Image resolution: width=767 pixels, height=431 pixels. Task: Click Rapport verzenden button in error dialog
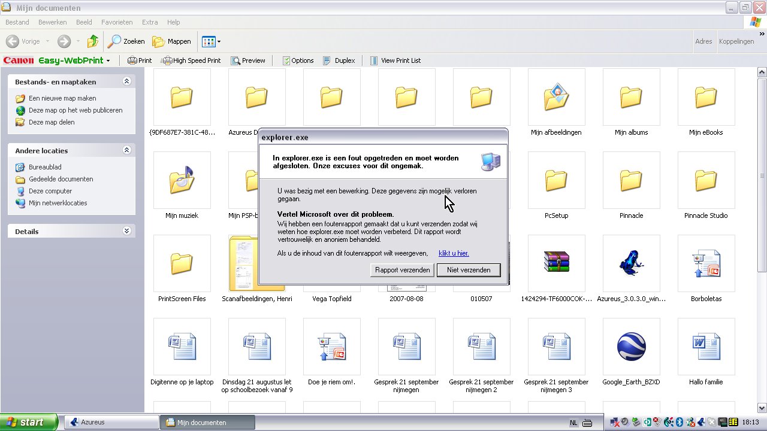point(402,270)
